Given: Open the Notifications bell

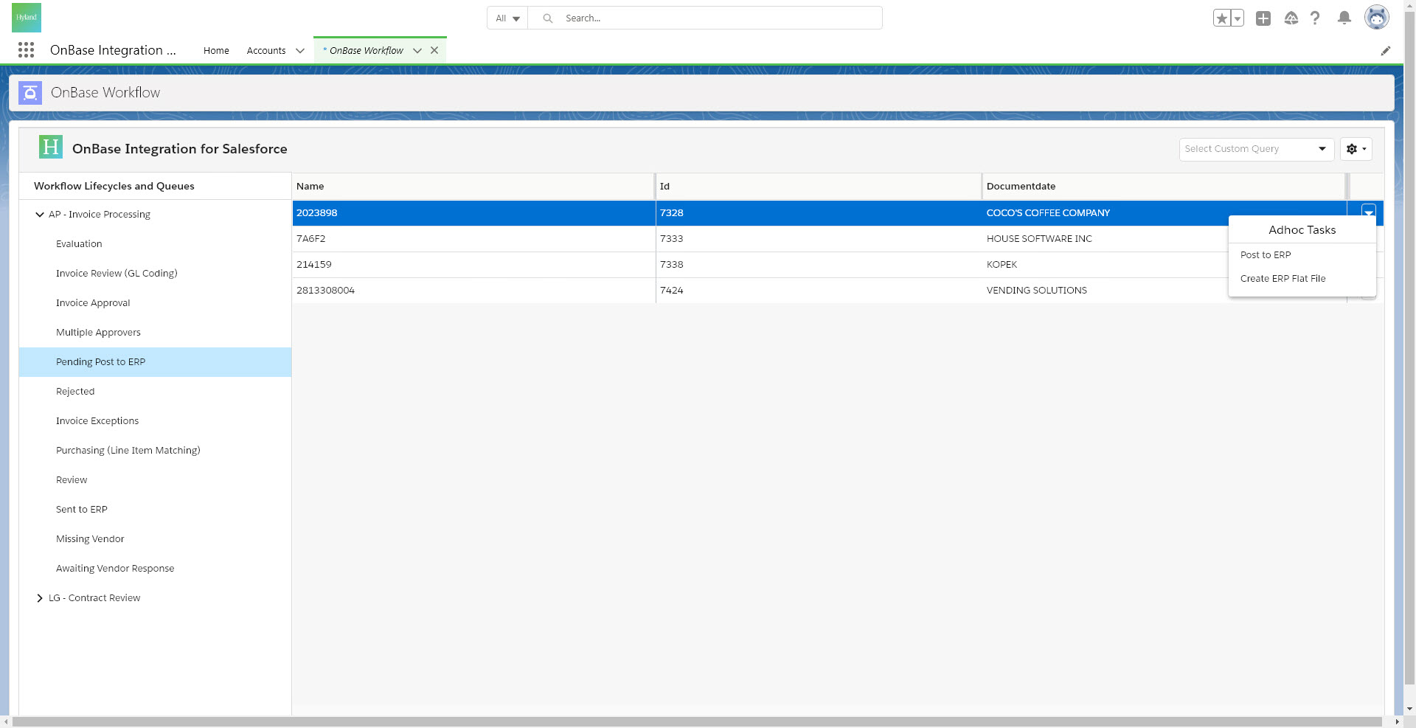Looking at the screenshot, I should click(x=1344, y=18).
